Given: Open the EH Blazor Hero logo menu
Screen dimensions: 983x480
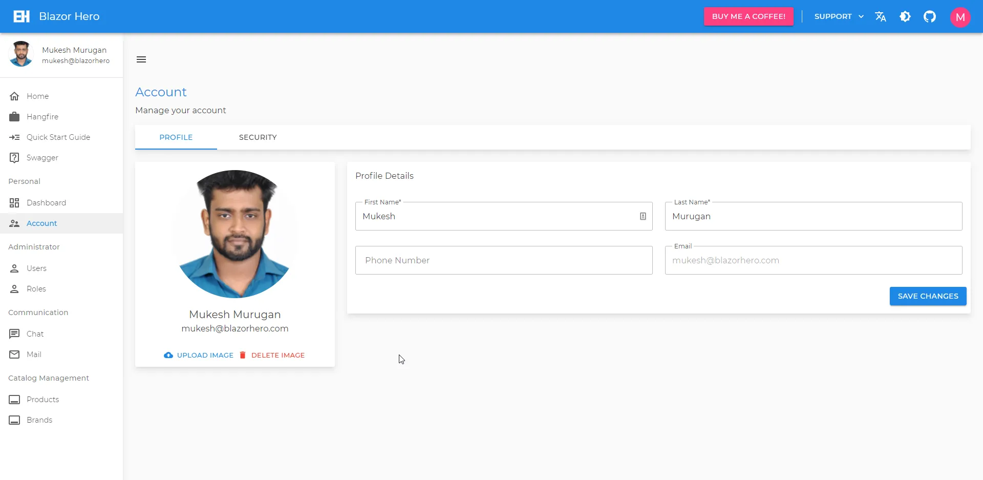Looking at the screenshot, I should (20, 16).
